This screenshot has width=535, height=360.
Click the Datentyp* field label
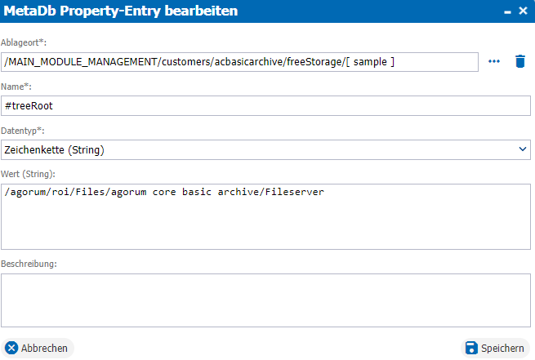point(23,131)
